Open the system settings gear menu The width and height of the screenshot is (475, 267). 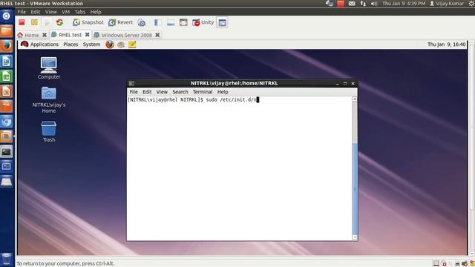472,4
